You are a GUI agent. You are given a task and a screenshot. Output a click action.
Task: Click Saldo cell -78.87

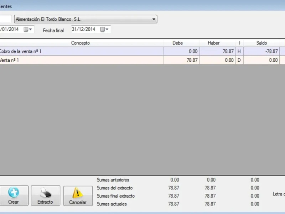(261, 51)
